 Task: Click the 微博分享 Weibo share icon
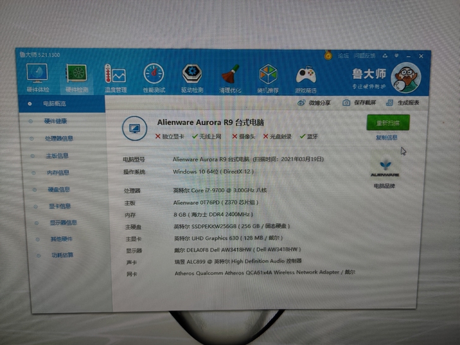point(301,102)
